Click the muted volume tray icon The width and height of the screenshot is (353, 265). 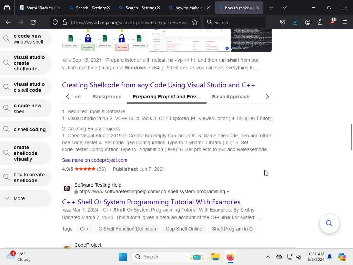299,257
